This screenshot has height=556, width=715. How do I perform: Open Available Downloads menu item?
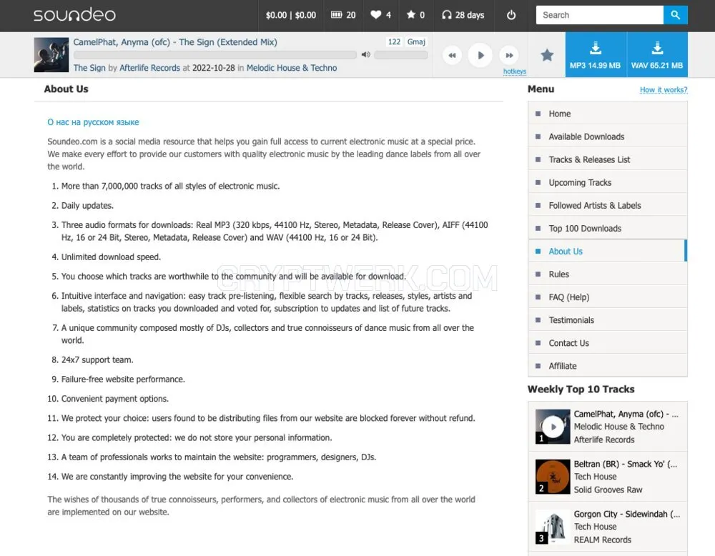(607, 136)
